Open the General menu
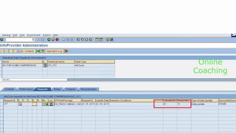 (6, 35)
